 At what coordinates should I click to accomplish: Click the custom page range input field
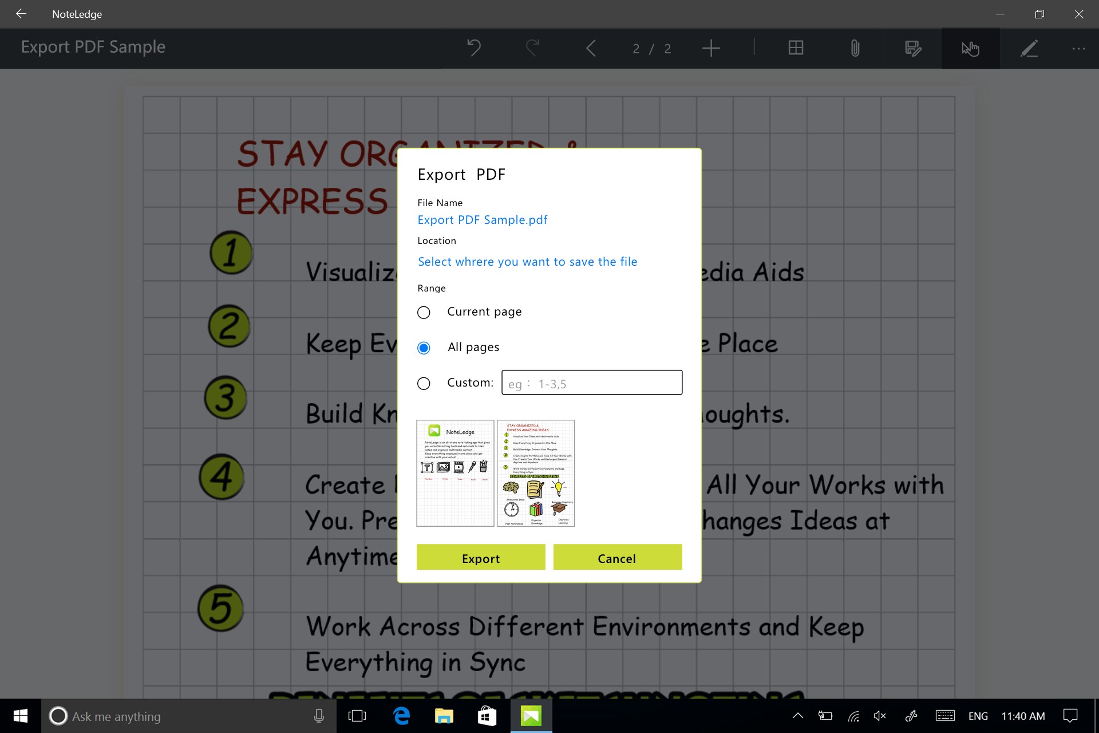point(592,383)
